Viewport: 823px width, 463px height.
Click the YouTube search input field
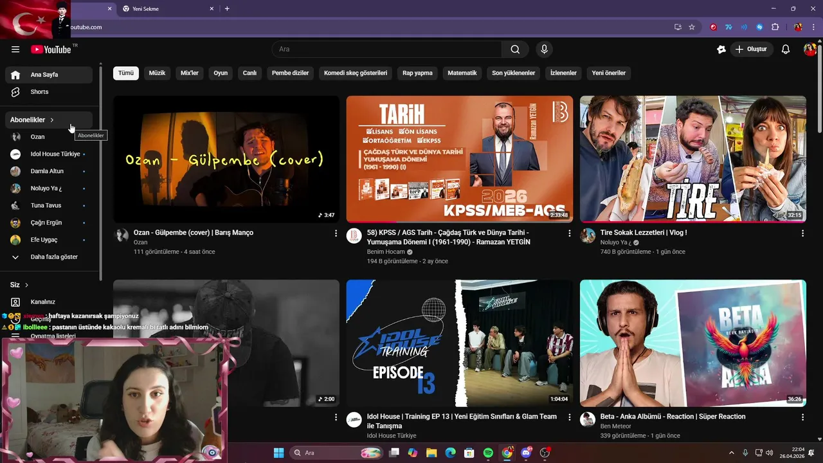386,50
